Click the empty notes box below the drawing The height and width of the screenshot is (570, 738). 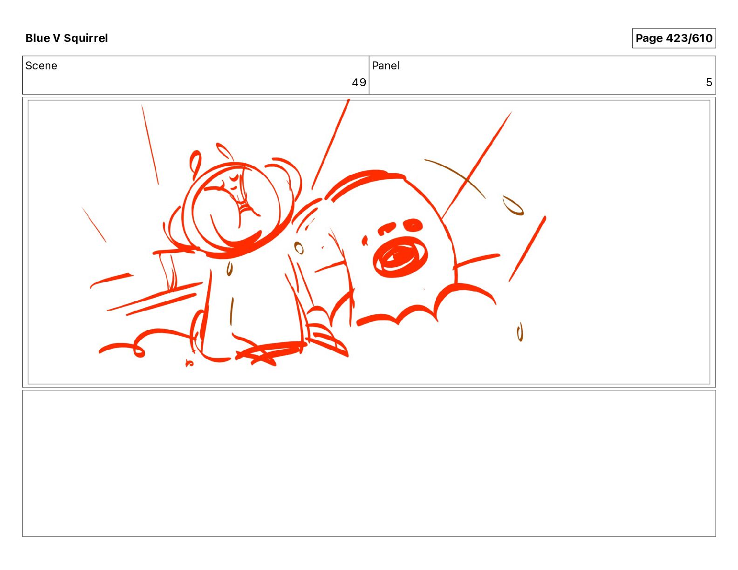click(x=369, y=463)
